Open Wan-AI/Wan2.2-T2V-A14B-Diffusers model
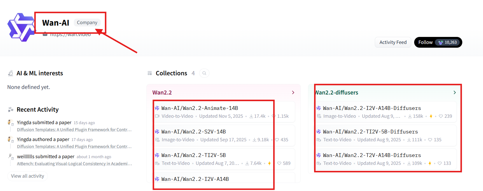This screenshot has height=191, width=483. (x=372, y=155)
